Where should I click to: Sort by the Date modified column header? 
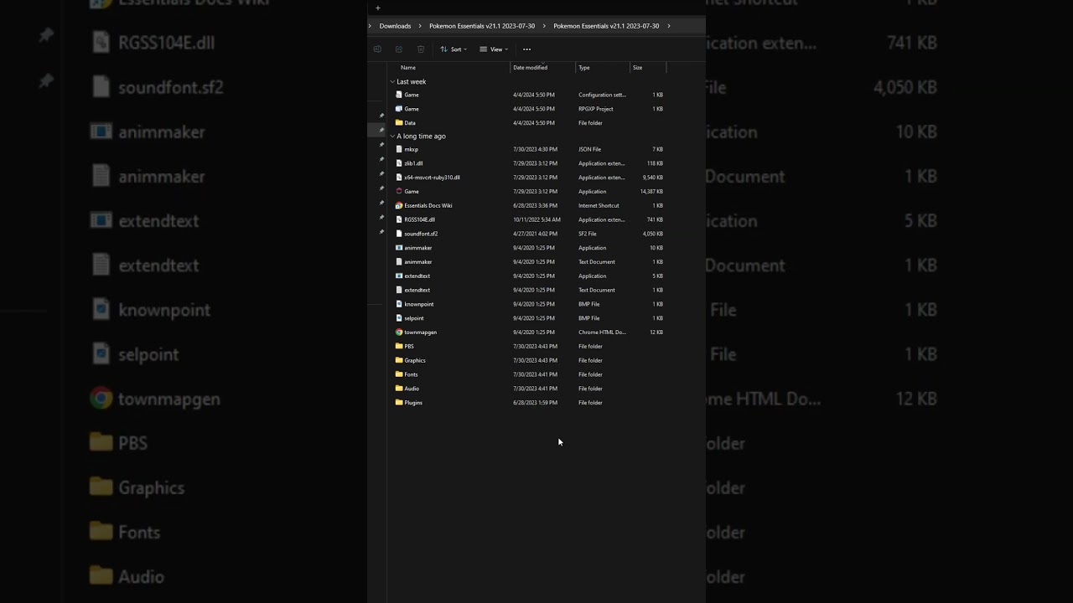tap(531, 68)
